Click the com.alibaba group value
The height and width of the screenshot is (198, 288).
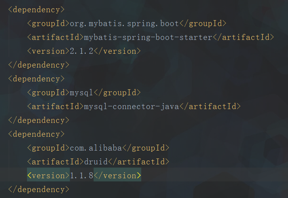point(96,148)
